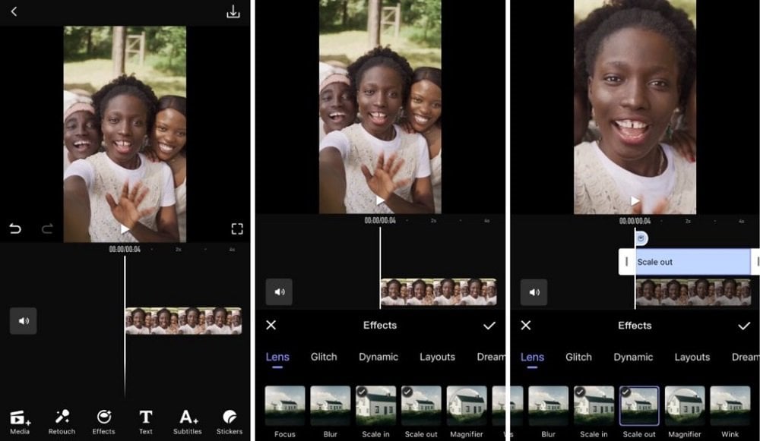Tap the download export icon
The image size is (760, 441).
pyautogui.click(x=233, y=11)
